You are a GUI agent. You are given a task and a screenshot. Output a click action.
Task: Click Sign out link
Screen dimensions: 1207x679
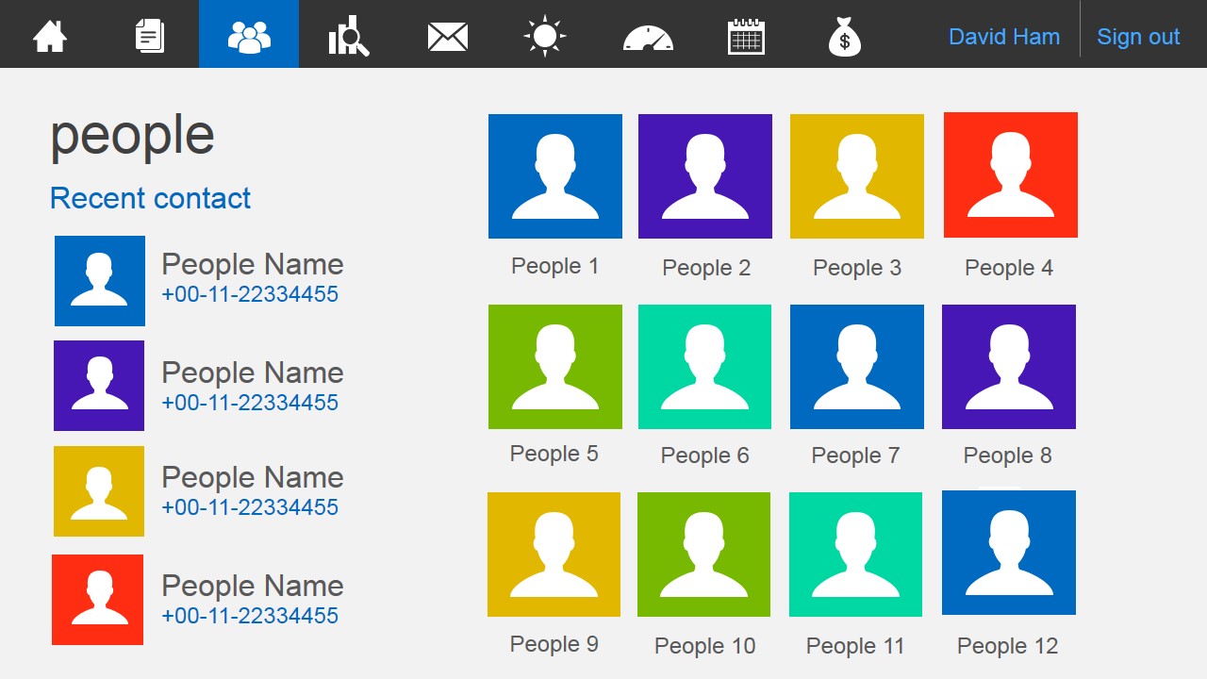tap(1138, 37)
